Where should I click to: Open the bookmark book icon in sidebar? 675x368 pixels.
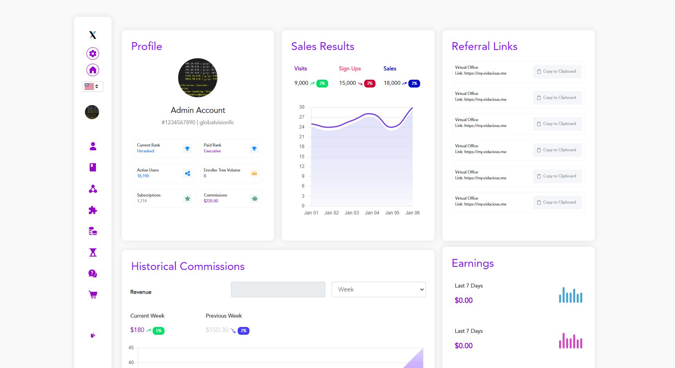(x=93, y=168)
